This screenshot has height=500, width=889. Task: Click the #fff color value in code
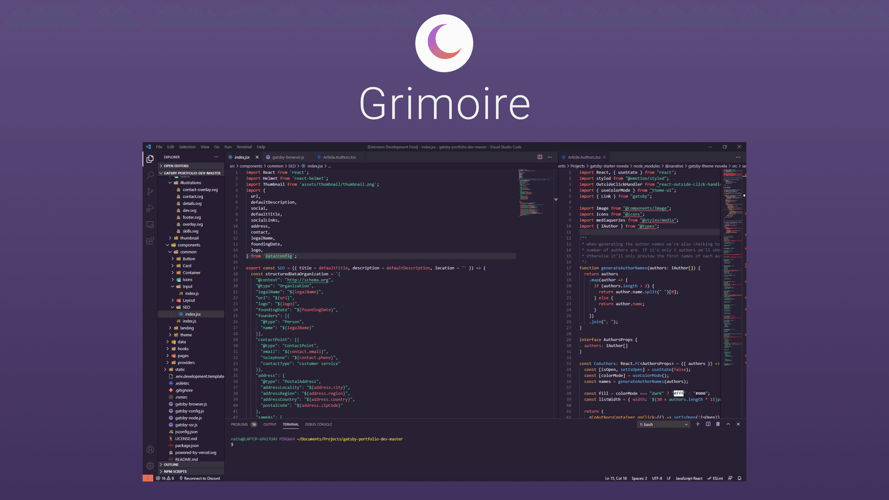(x=678, y=393)
